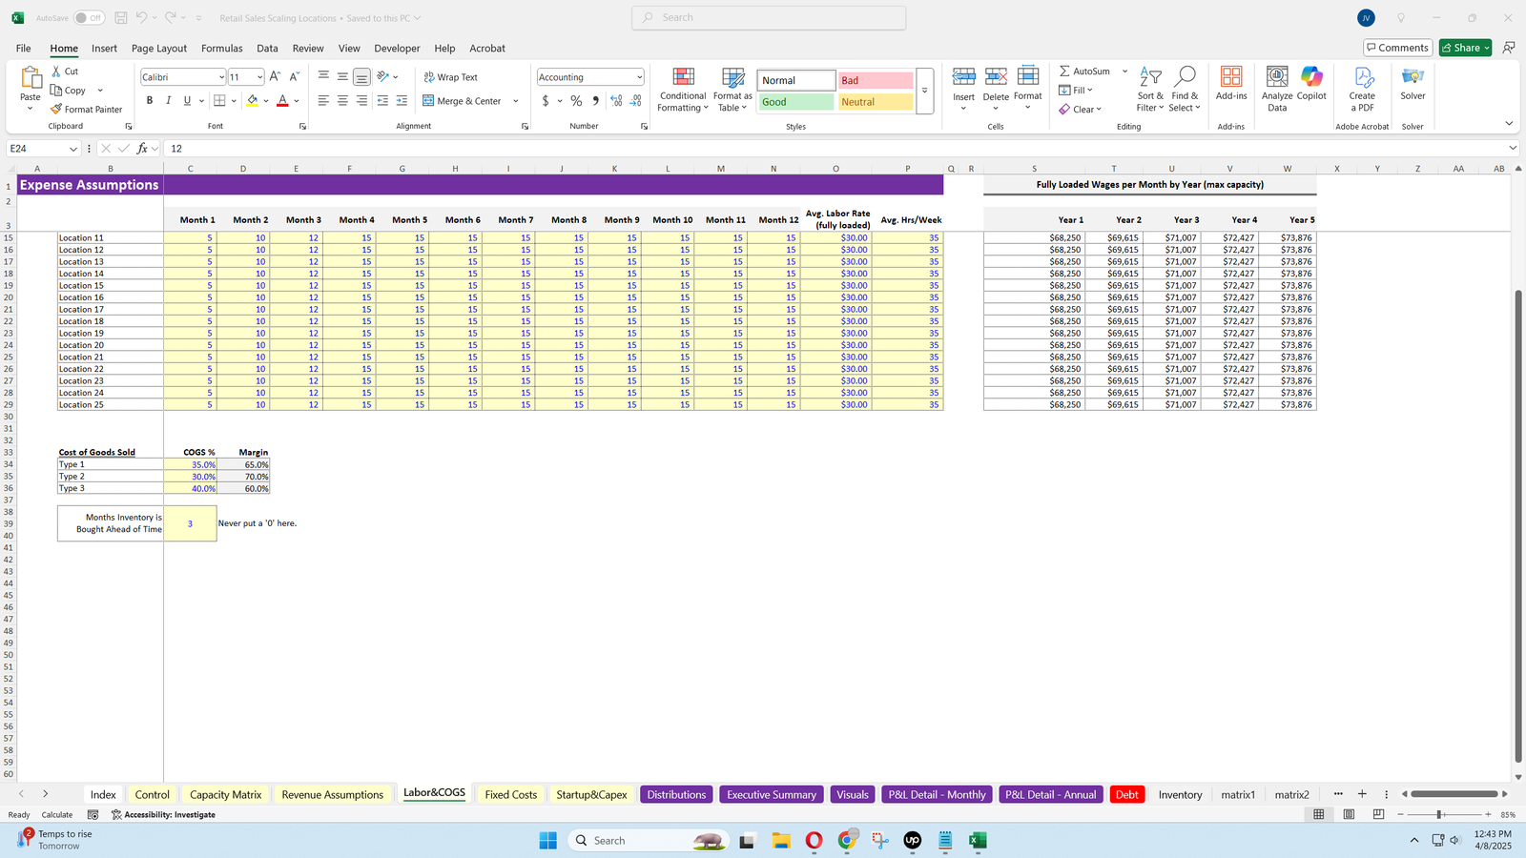Open the Format as Table gallery
This screenshot has height=858, width=1526.
pyautogui.click(x=732, y=78)
